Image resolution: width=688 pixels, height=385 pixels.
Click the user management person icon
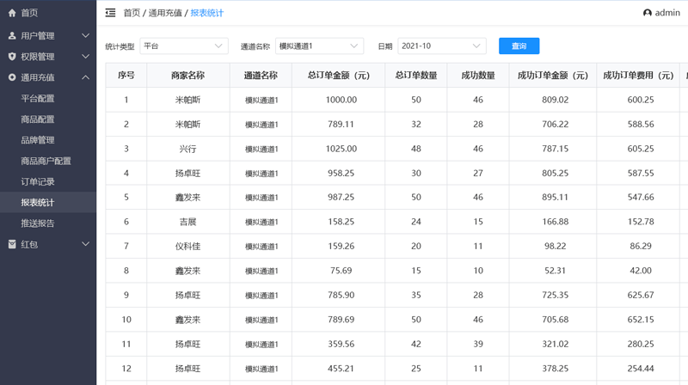point(12,36)
